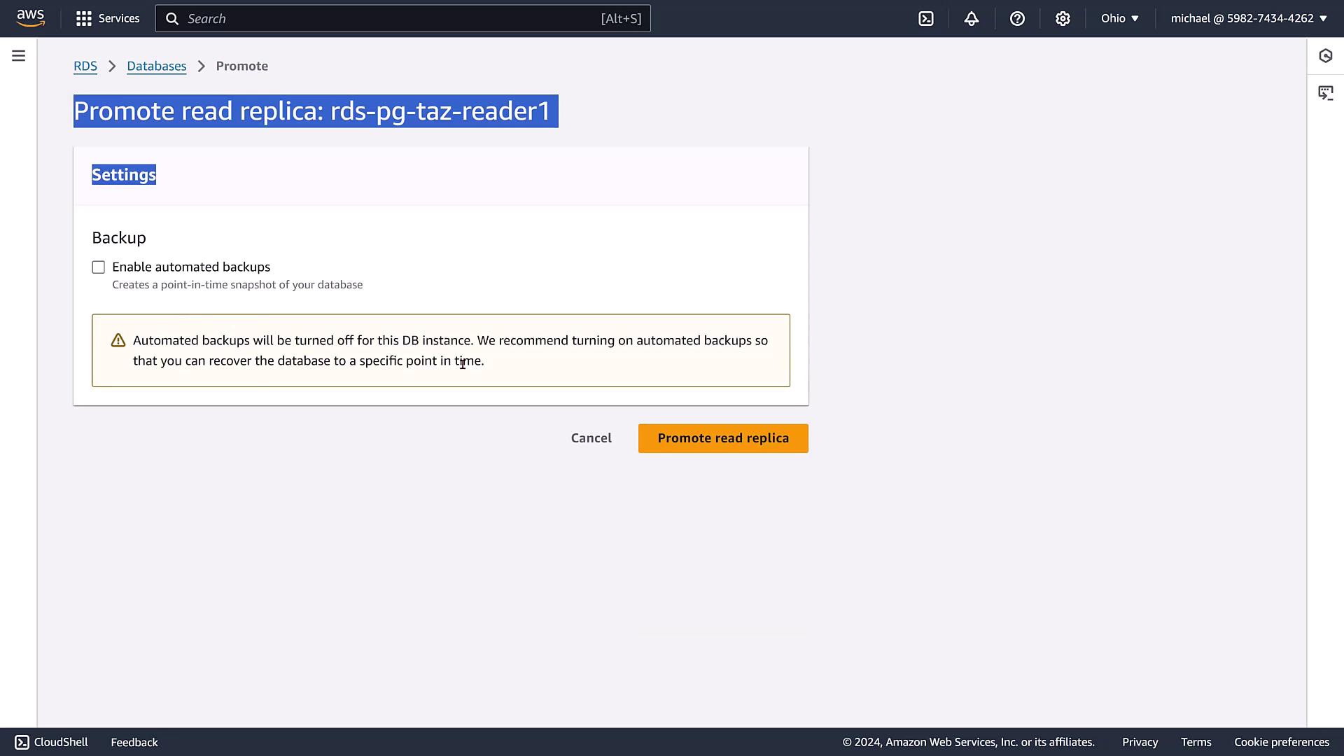Cancel the promote operation
Image resolution: width=1344 pixels, height=756 pixels.
[591, 438]
